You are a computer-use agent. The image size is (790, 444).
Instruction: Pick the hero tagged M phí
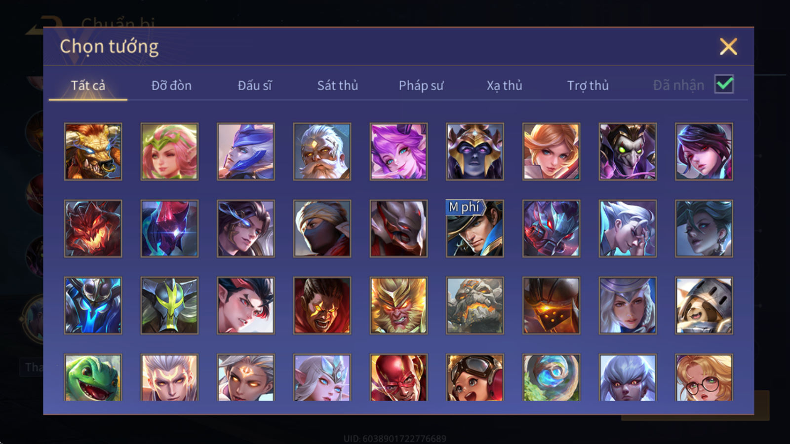474,228
